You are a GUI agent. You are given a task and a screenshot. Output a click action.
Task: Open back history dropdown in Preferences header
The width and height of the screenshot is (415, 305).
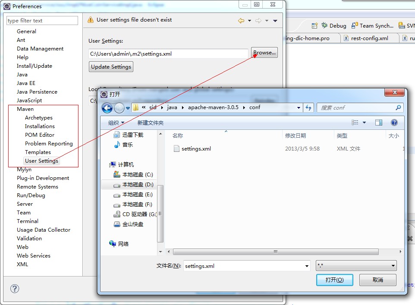tap(249, 21)
